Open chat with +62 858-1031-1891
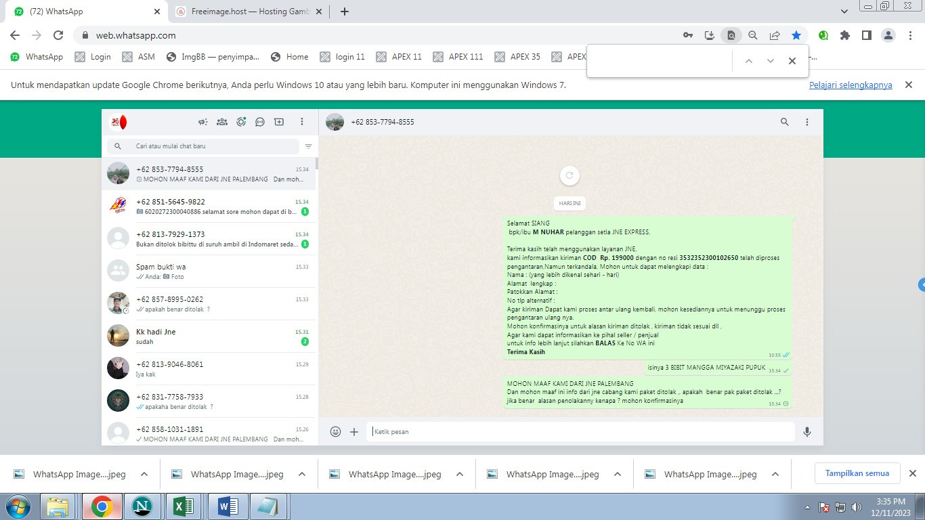925x520 pixels. click(209, 432)
